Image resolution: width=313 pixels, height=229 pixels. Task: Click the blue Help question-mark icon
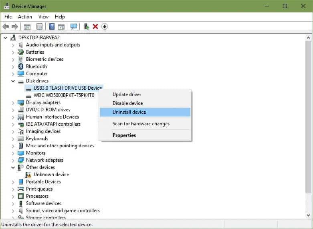click(x=52, y=26)
